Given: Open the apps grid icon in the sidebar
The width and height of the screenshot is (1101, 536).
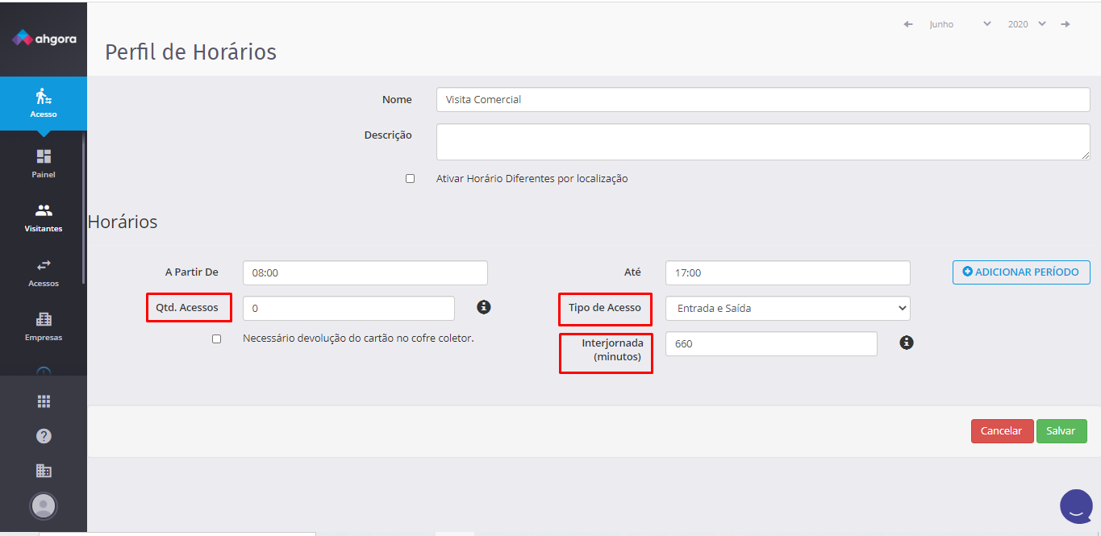Looking at the screenshot, I should [44, 401].
